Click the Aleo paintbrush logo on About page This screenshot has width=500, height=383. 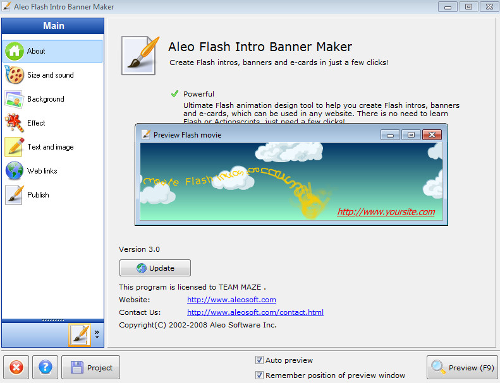click(x=140, y=56)
